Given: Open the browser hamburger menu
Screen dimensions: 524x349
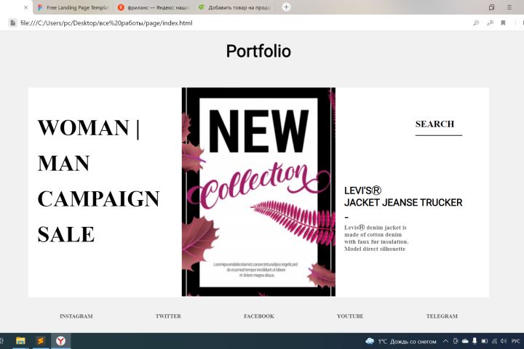Looking at the screenshot, I should [x=509, y=7].
